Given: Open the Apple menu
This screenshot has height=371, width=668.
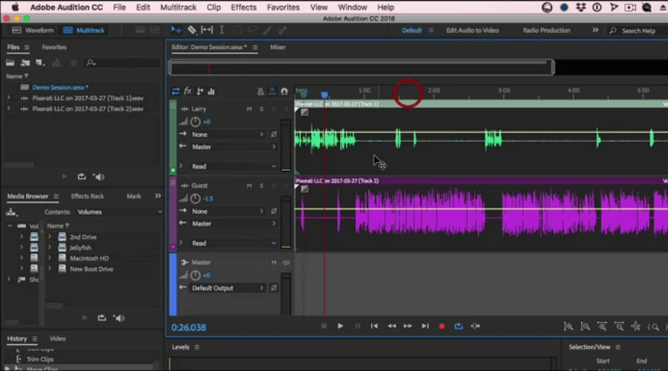Looking at the screenshot, I should tap(16, 7).
